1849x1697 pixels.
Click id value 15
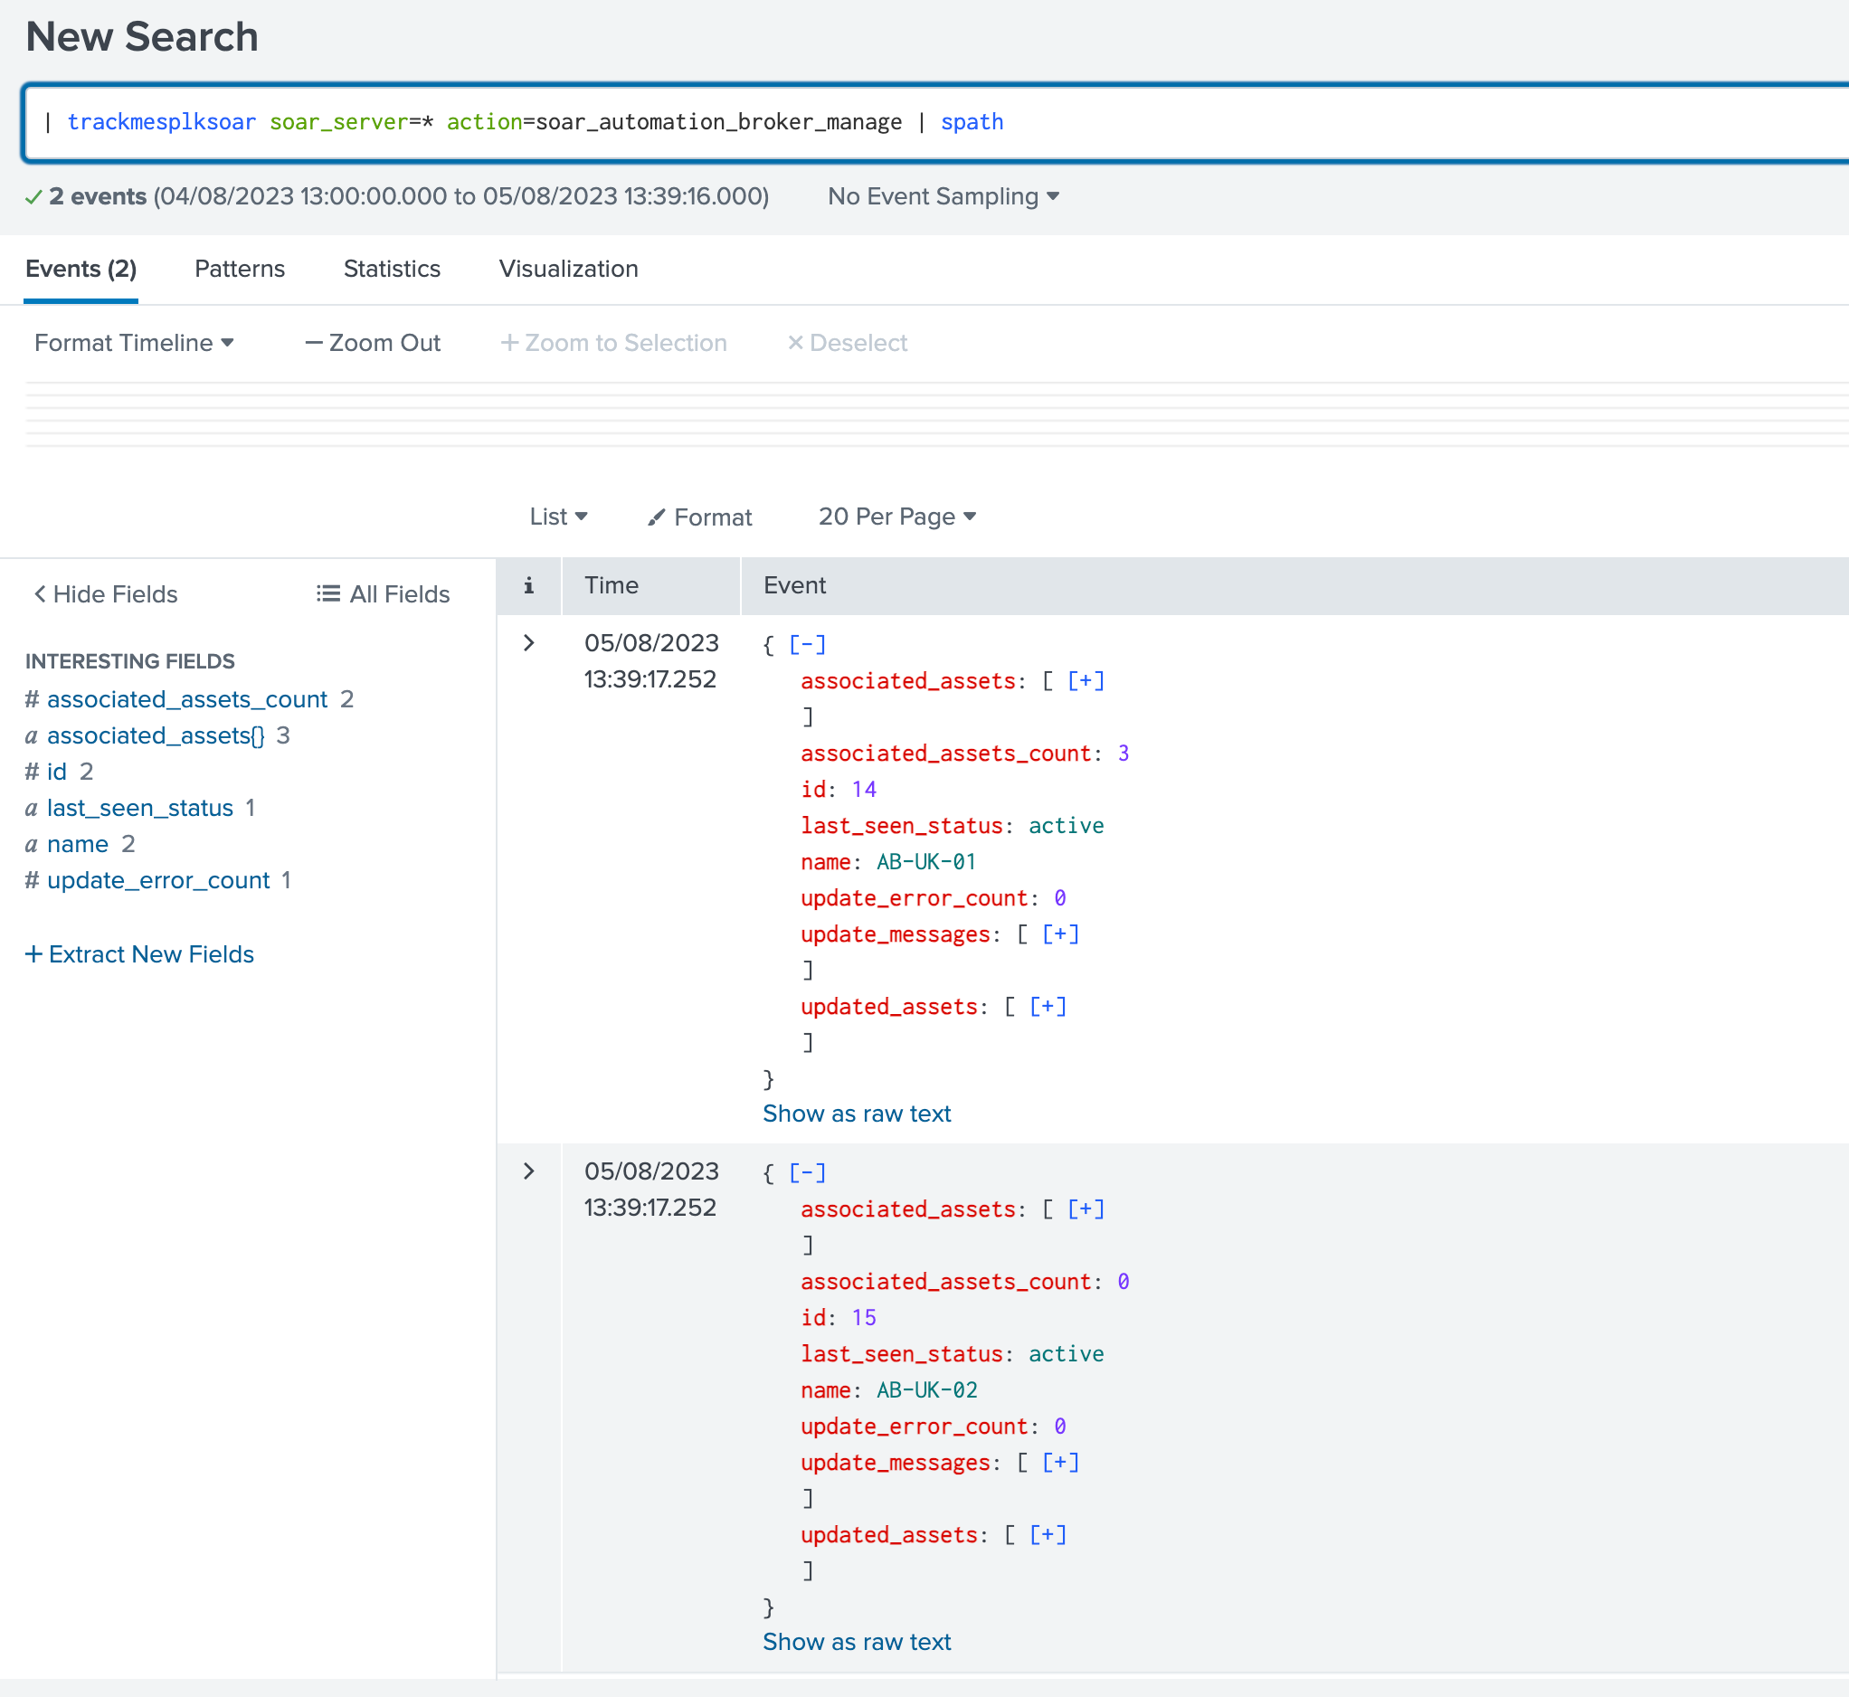[864, 1318]
